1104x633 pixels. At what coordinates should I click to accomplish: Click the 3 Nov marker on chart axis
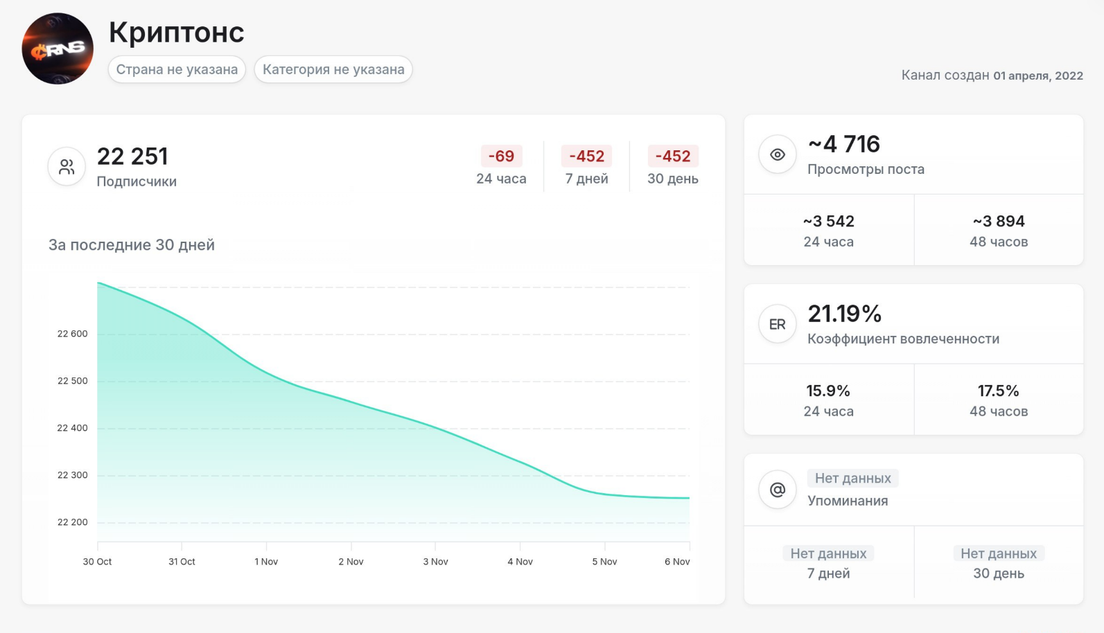(x=435, y=561)
